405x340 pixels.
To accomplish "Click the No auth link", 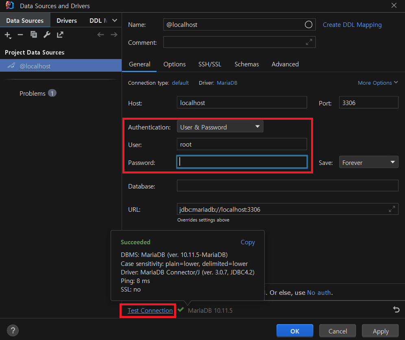I will [319, 292].
